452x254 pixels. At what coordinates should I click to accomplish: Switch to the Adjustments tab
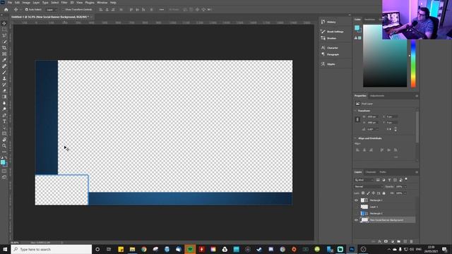pyautogui.click(x=377, y=96)
